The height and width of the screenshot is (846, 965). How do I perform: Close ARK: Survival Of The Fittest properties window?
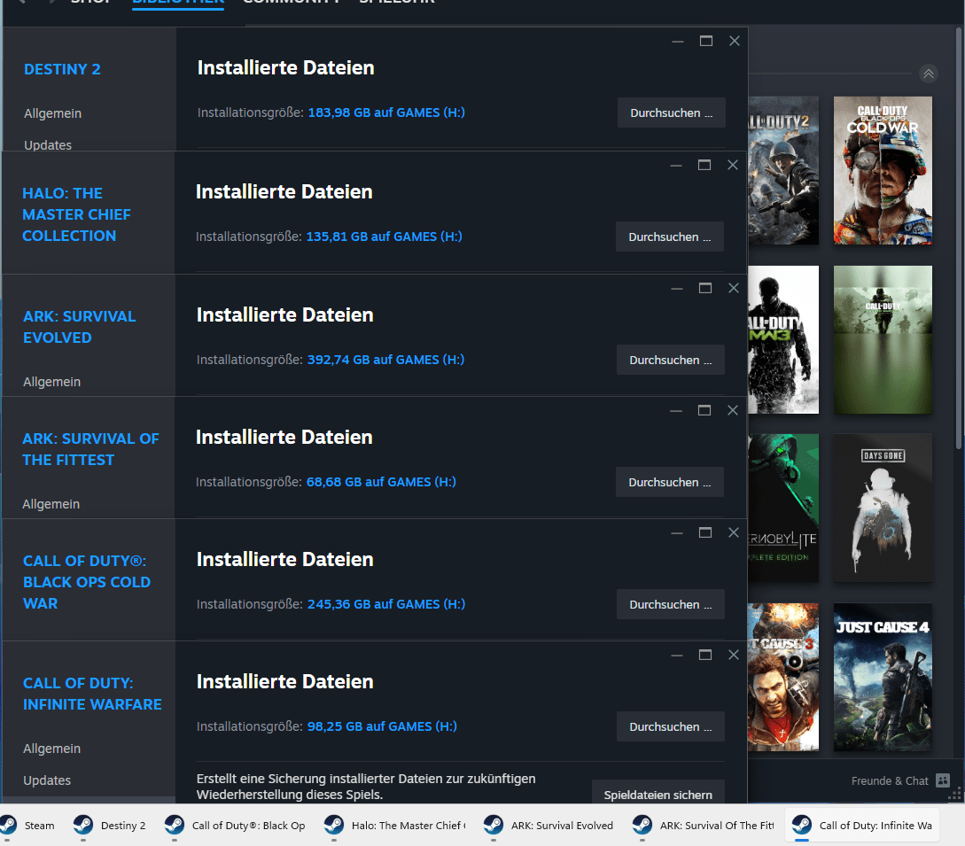coord(732,410)
